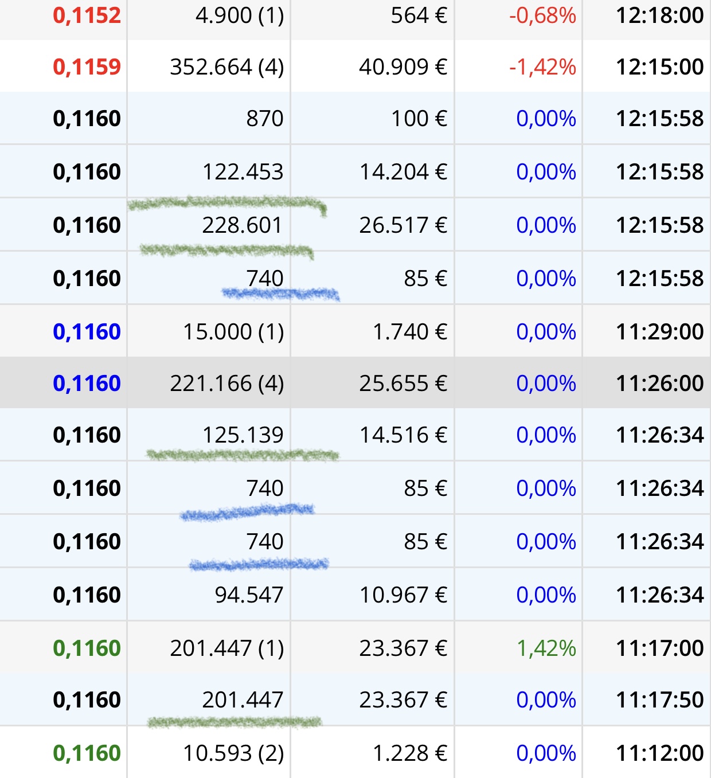711x778 pixels.
Task: Click time 12:15:58 in the 122.453 row
Action: pos(660,172)
